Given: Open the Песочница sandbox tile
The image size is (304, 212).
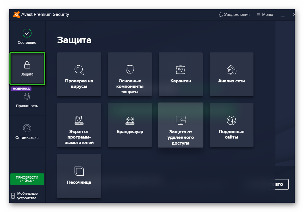Looking at the screenshot, I should [x=79, y=176].
